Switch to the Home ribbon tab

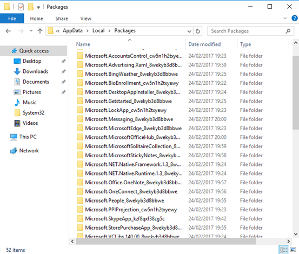coord(36,18)
